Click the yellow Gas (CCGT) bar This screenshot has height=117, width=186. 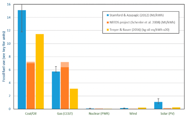point(74,99)
